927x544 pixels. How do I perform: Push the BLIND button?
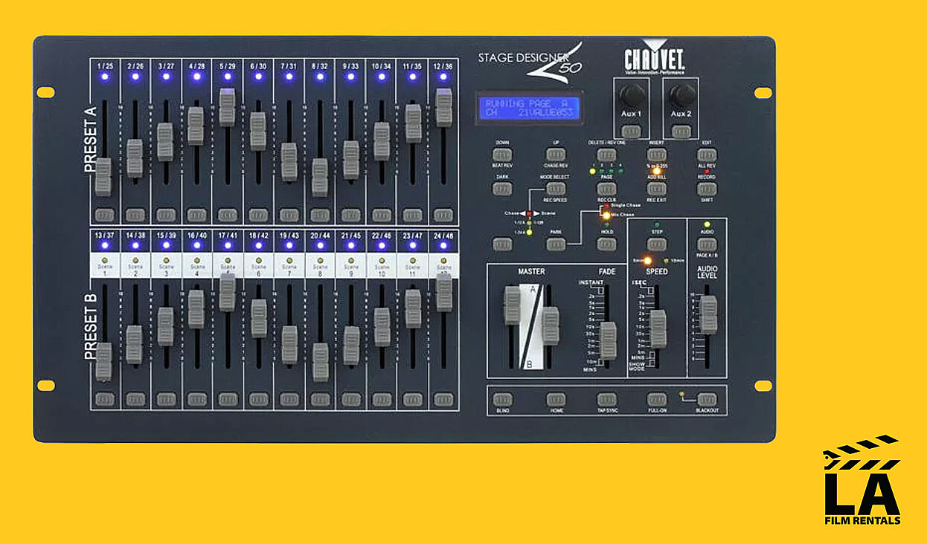click(503, 399)
